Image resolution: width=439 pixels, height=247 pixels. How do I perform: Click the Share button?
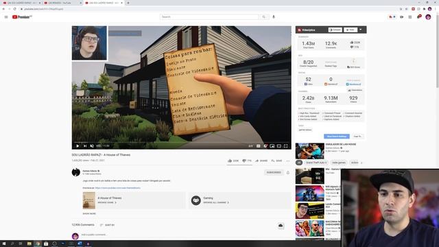point(261,161)
